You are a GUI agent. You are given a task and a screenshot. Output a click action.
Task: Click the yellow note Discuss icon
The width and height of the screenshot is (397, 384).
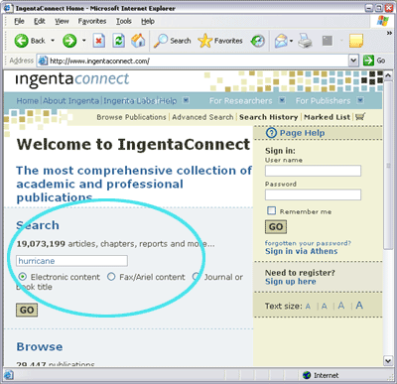point(356,41)
